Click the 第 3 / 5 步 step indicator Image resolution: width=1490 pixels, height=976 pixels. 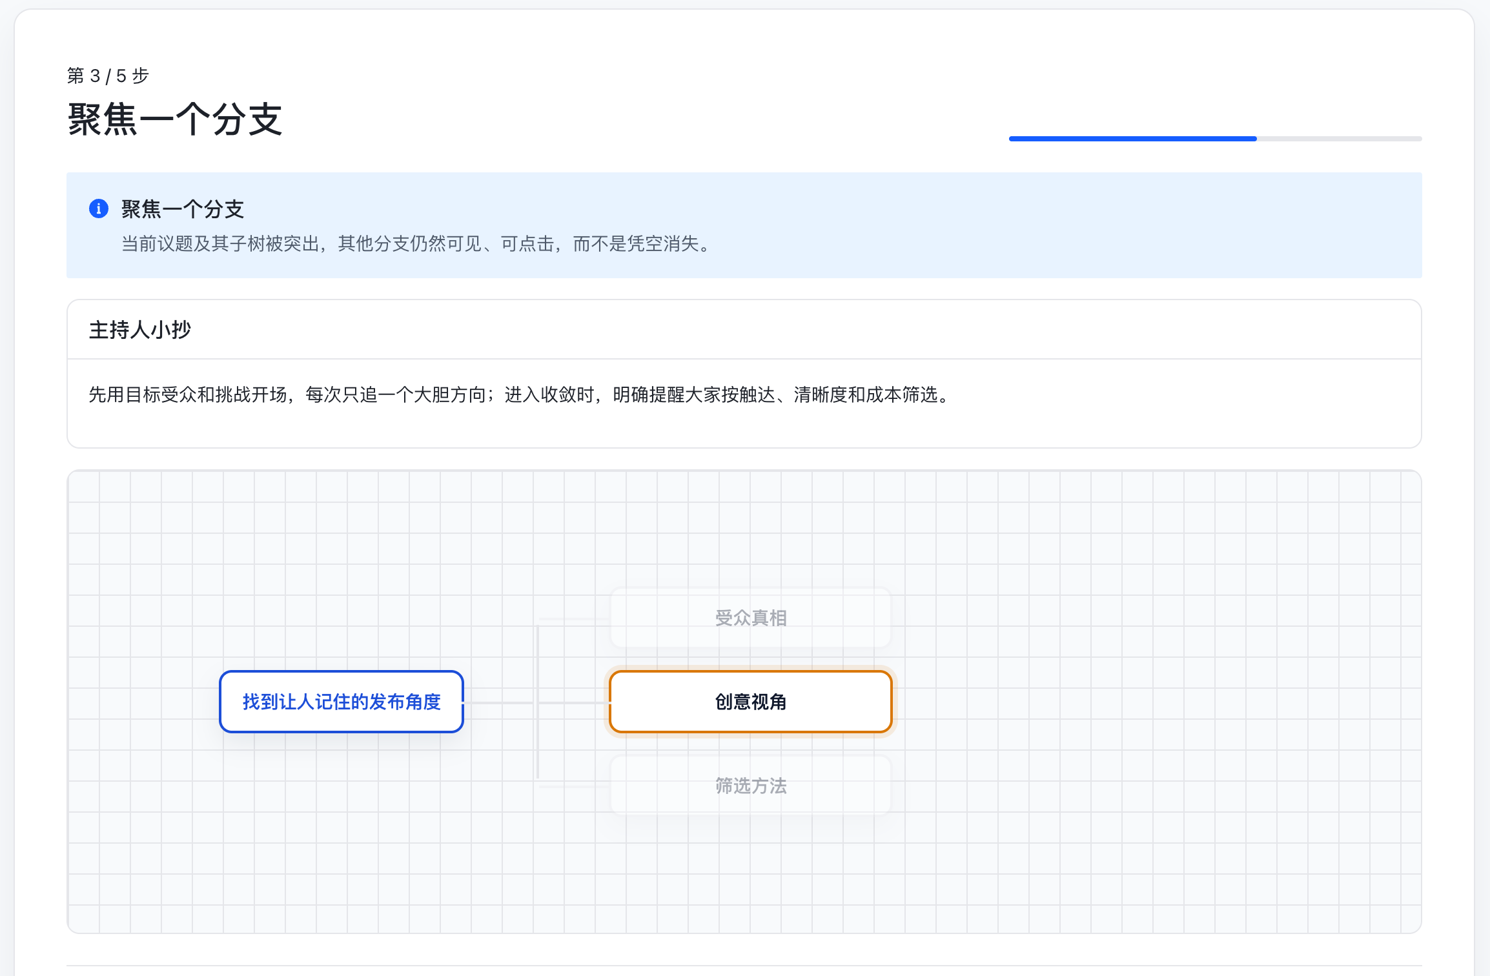point(108,76)
